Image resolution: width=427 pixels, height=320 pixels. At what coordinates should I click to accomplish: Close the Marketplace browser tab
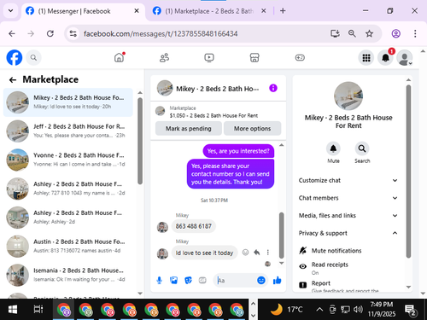coord(264,11)
